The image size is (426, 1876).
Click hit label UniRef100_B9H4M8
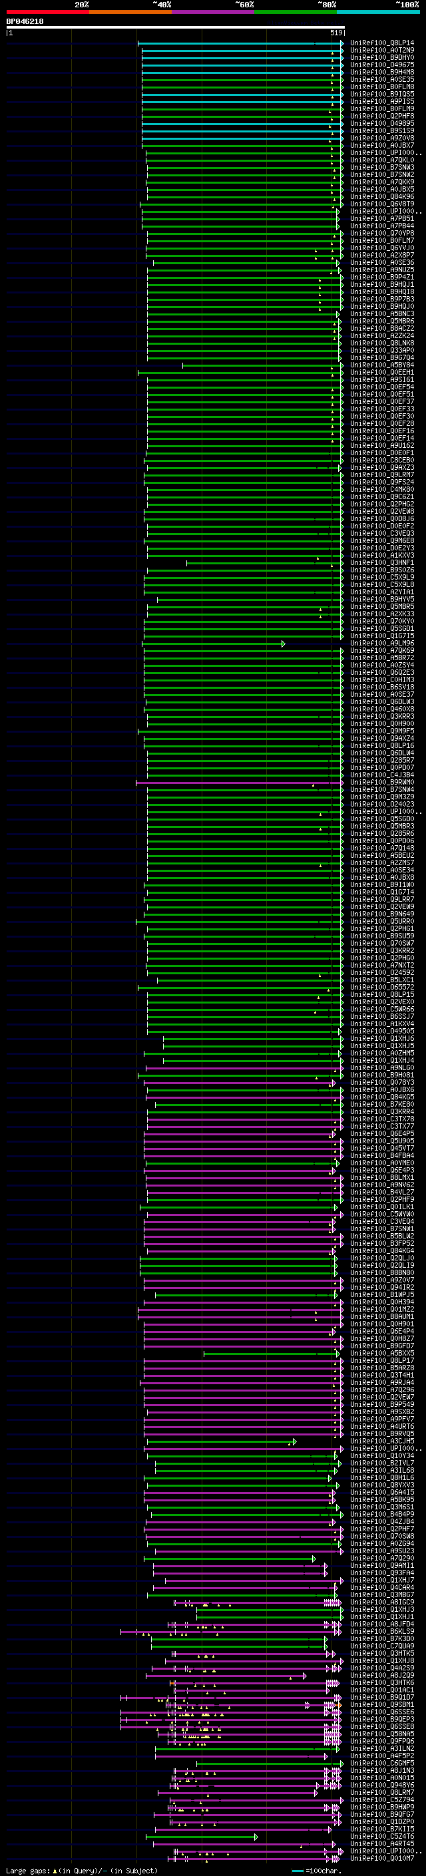pos(382,72)
